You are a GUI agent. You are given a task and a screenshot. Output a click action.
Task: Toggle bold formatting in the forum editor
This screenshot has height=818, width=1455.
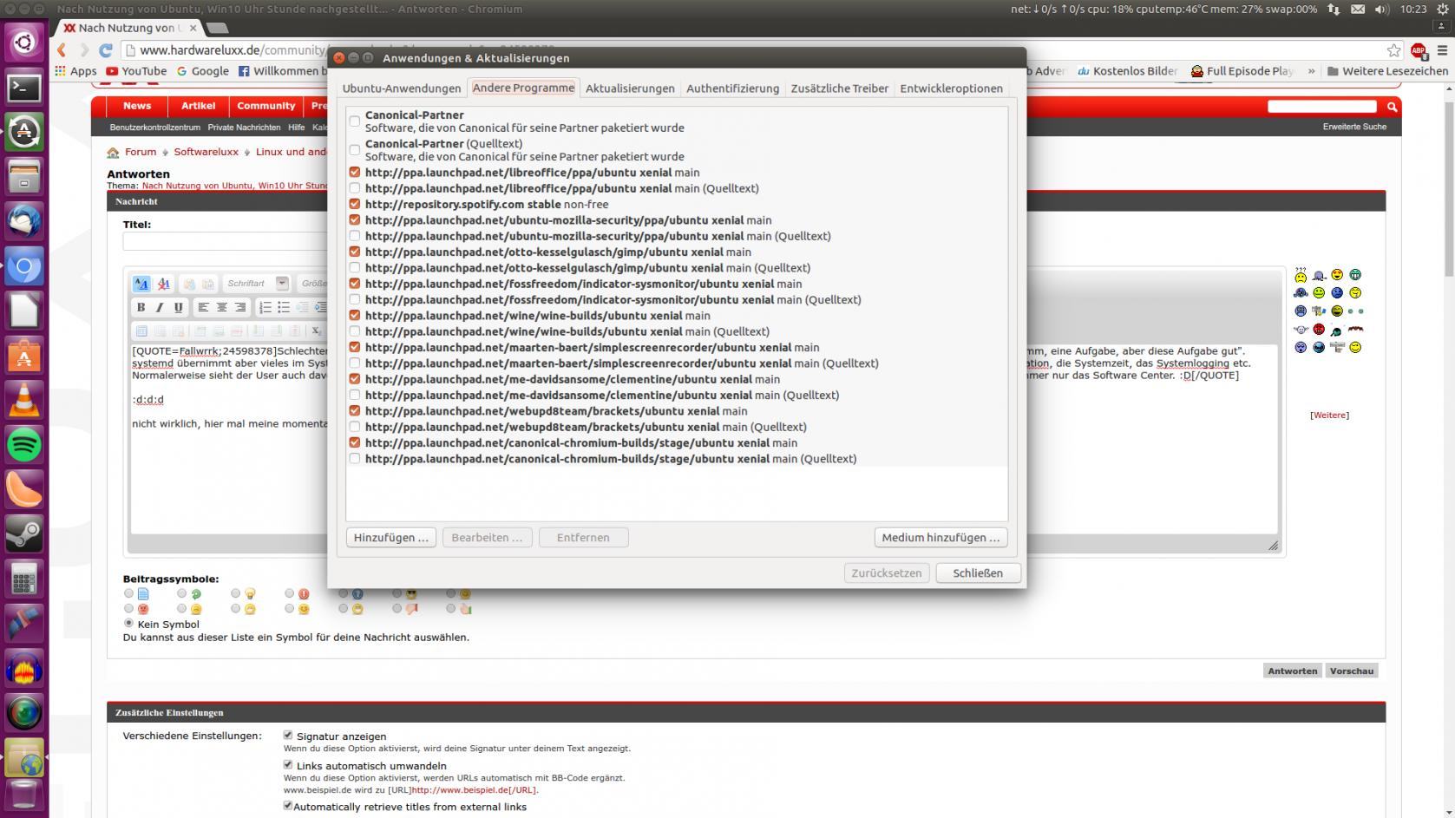point(141,307)
